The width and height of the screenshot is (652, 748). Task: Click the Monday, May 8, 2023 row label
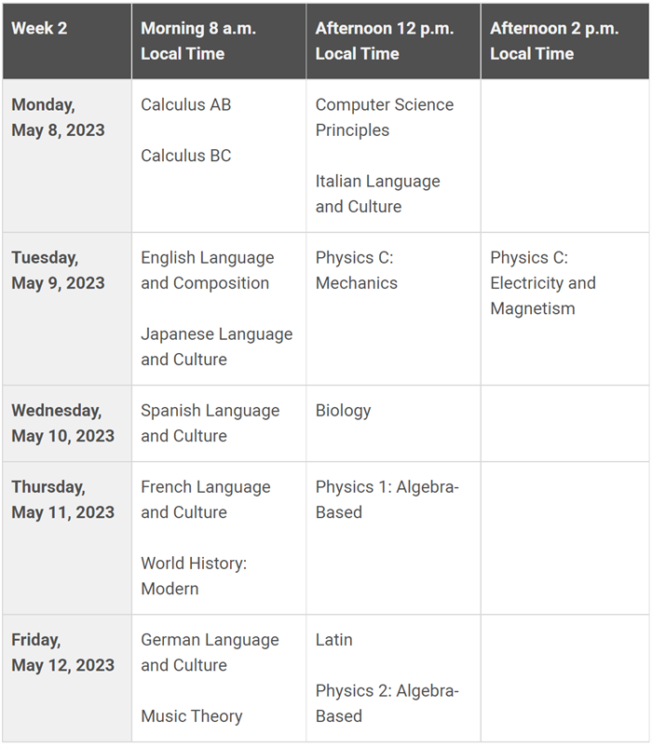(58, 117)
